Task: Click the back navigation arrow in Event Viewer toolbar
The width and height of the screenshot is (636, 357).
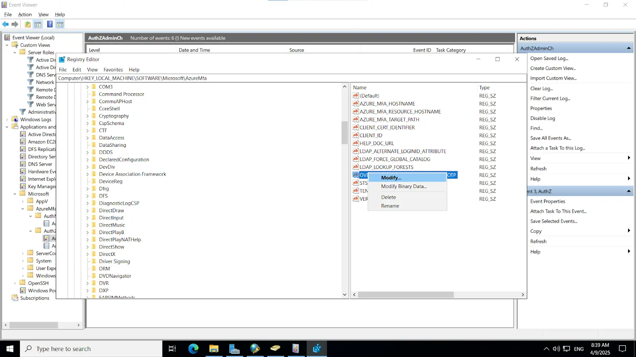Action: pyautogui.click(x=6, y=24)
